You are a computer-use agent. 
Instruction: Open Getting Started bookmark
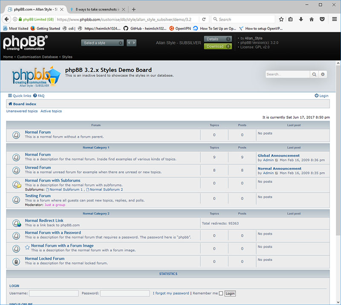[45, 28]
